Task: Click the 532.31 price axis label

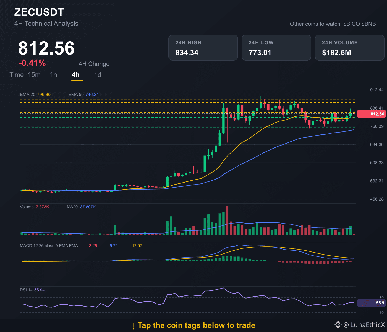Action: [x=377, y=181]
